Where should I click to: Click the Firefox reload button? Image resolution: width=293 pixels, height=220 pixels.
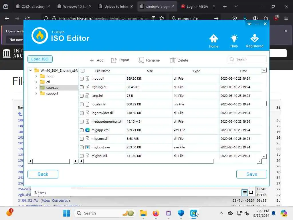(27, 18)
